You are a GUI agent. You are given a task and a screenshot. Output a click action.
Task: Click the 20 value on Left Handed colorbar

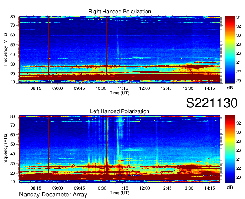pos(239,177)
